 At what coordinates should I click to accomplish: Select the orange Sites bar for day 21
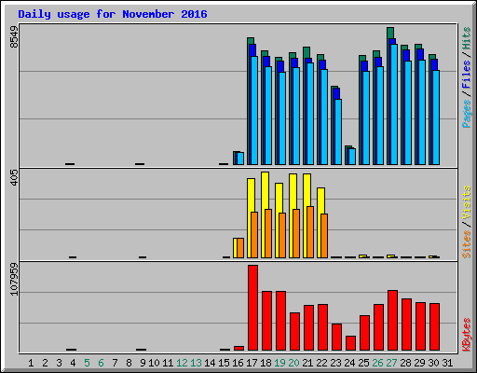click(x=310, y=232)
